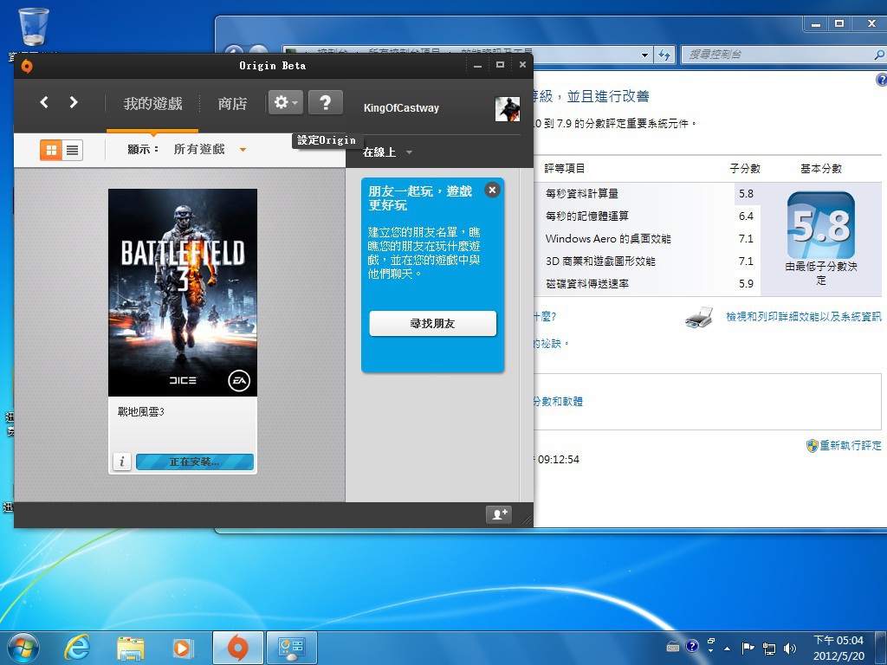Click the KingOfCastway profile avatar
This screenshot has width=887, height=665.
click(x=507, y=108)
